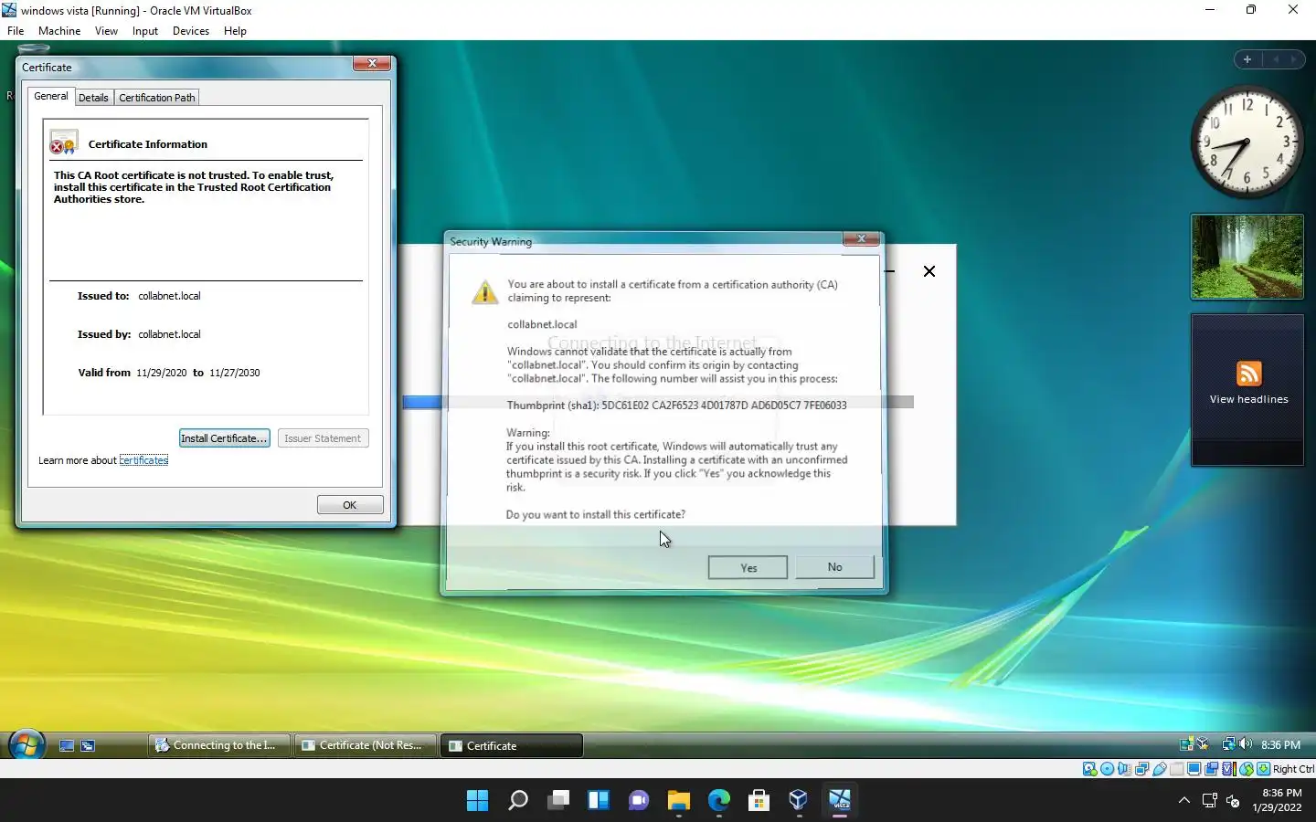Click VirtualBox optical drive status icon
Viewport: 1316px width, 822px height.
[1107, 769]
